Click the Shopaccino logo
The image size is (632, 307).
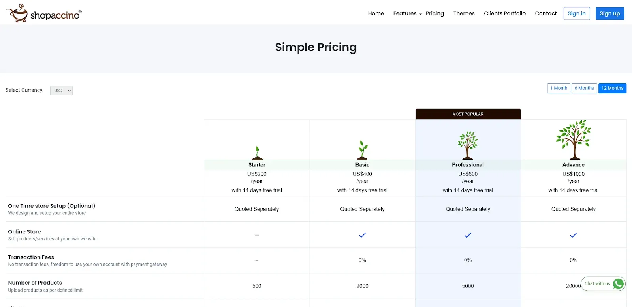tap(44, 13)
